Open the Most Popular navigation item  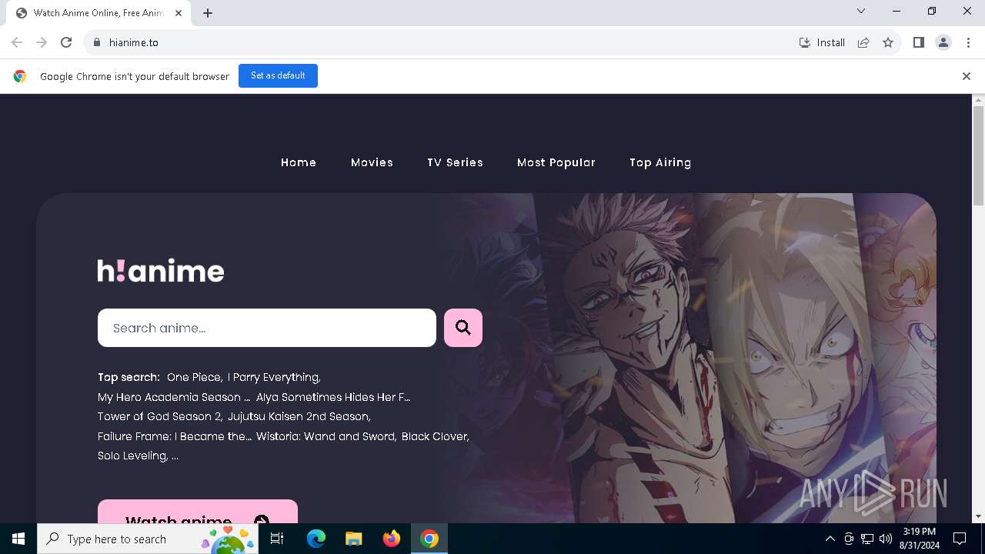(x=556, y=162)
